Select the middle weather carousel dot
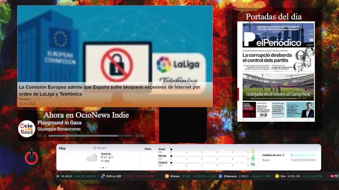The width and height of the screenshot is (339, 190). (103, 168)
